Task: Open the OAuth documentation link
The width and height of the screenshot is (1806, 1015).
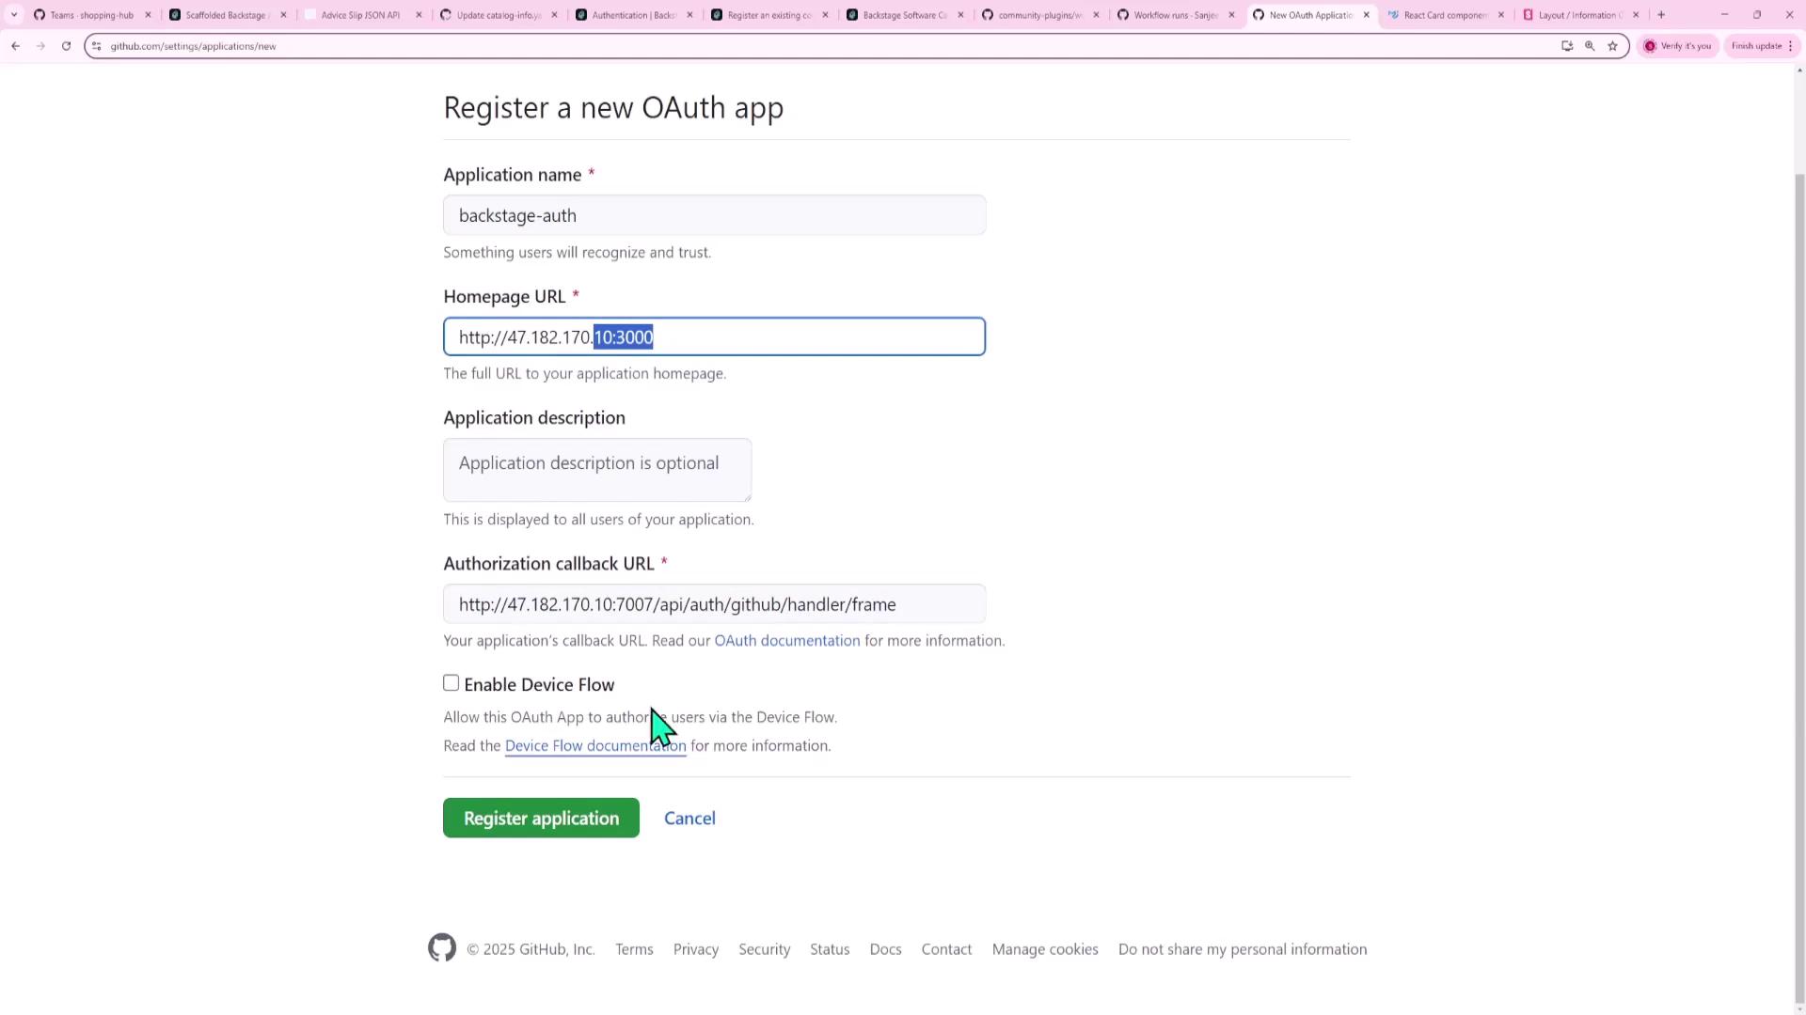Action: (786, 641)
